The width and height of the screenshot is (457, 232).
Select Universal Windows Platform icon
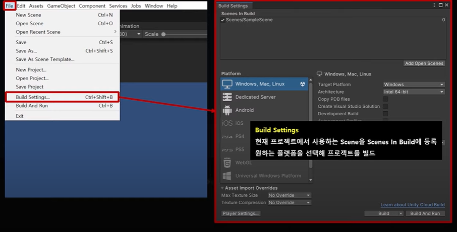pos(227,176)
